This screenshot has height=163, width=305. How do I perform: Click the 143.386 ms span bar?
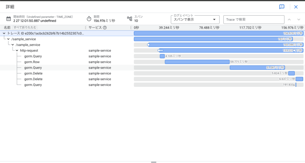226,45
